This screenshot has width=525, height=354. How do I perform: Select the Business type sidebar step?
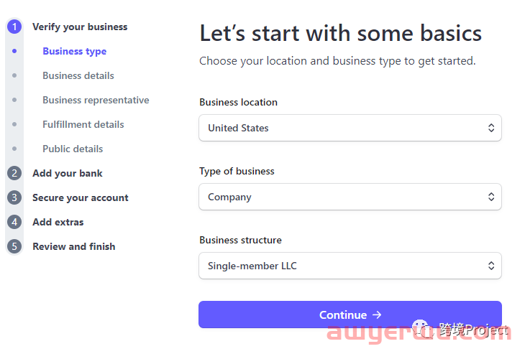pos(74,51)
